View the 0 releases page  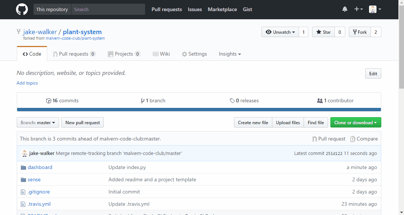244,101
